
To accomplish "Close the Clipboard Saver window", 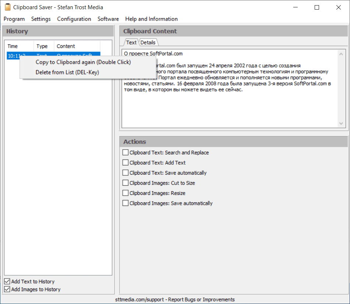I will (x=338, y=7).
